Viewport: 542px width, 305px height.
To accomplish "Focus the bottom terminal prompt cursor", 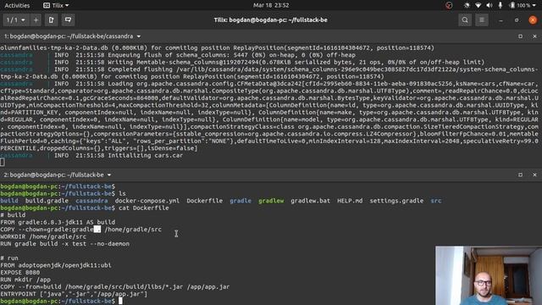I will coord(120,302).
